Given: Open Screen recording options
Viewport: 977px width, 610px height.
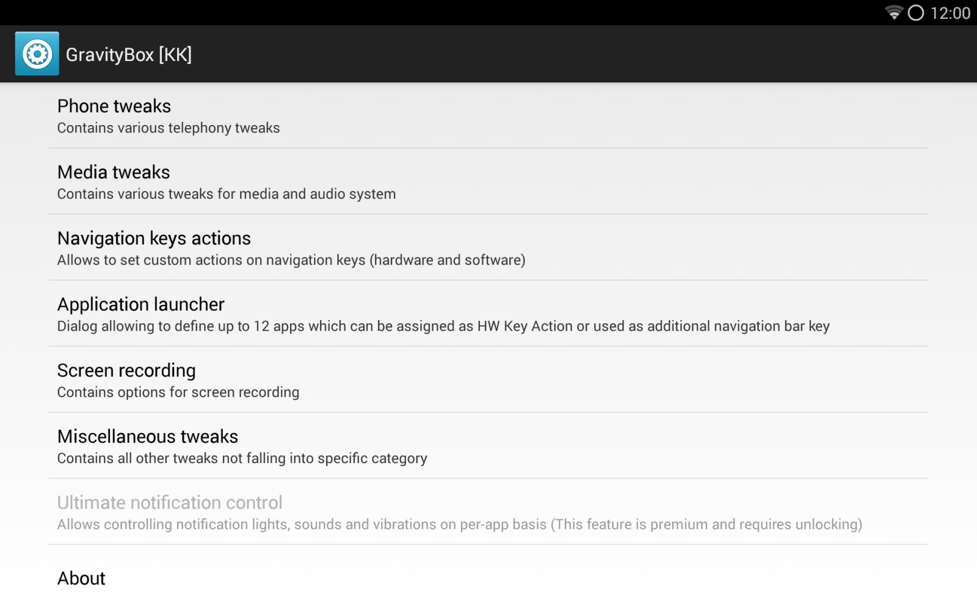Looking at the screenshot, I should [x=126, y=370].
